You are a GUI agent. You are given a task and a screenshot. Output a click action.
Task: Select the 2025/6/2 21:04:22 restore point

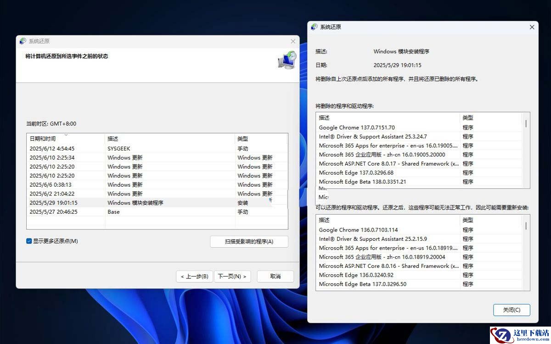click(x=157, y=194)
